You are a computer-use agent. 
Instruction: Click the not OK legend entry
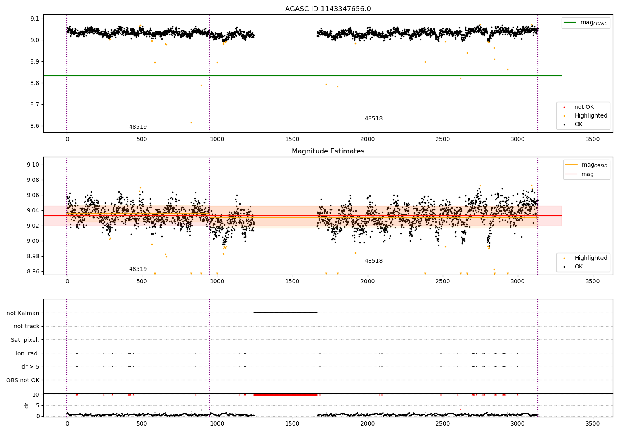click(x=584, y=107)
